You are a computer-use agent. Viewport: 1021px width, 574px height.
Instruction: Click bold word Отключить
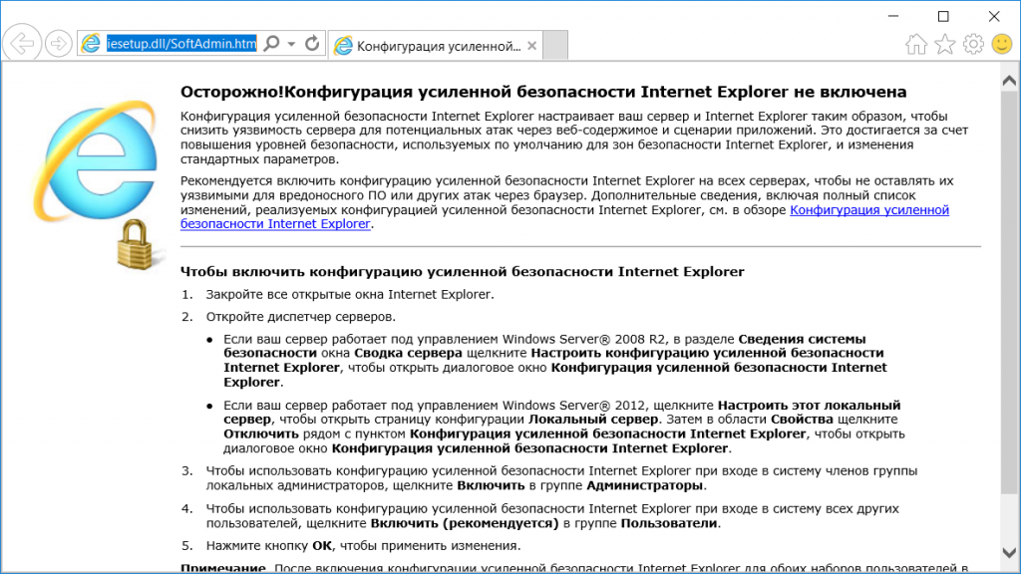[261, 433]
